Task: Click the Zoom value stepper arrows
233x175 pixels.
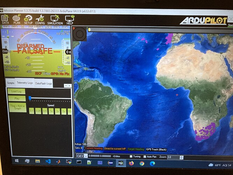Action: [182, 157]
